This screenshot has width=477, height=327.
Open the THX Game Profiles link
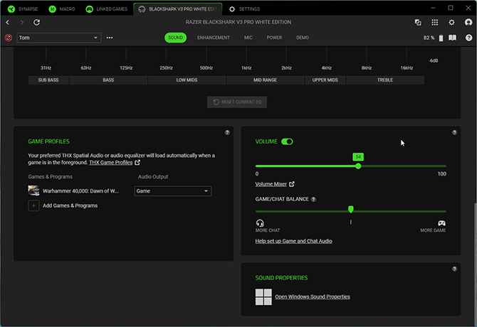(111, 163)
